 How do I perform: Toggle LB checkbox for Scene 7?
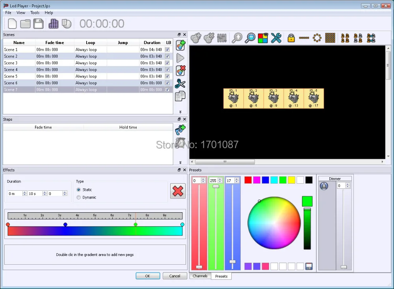tap(167, 90)
